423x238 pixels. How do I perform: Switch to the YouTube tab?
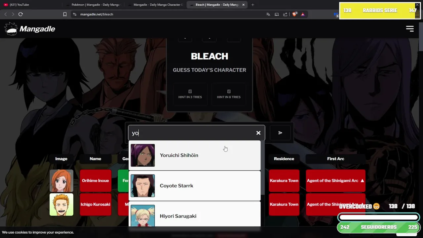pyautogui.click(x=31, y=5)
